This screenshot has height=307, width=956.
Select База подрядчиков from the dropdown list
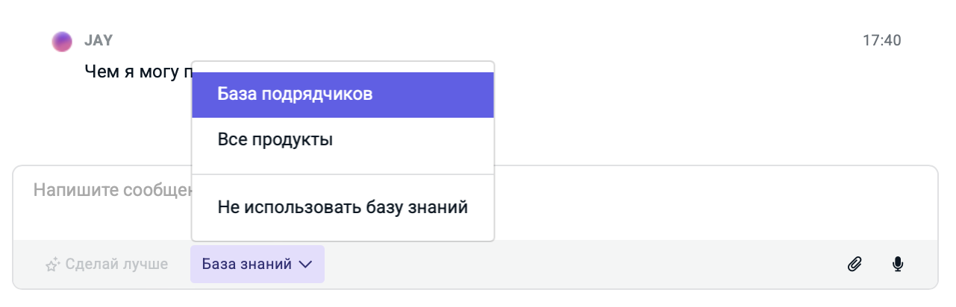point(295,95)
